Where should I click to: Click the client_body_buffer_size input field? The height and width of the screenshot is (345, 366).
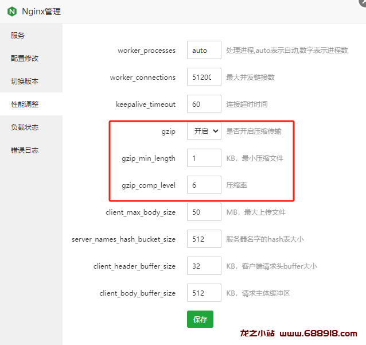pos(204,293)
